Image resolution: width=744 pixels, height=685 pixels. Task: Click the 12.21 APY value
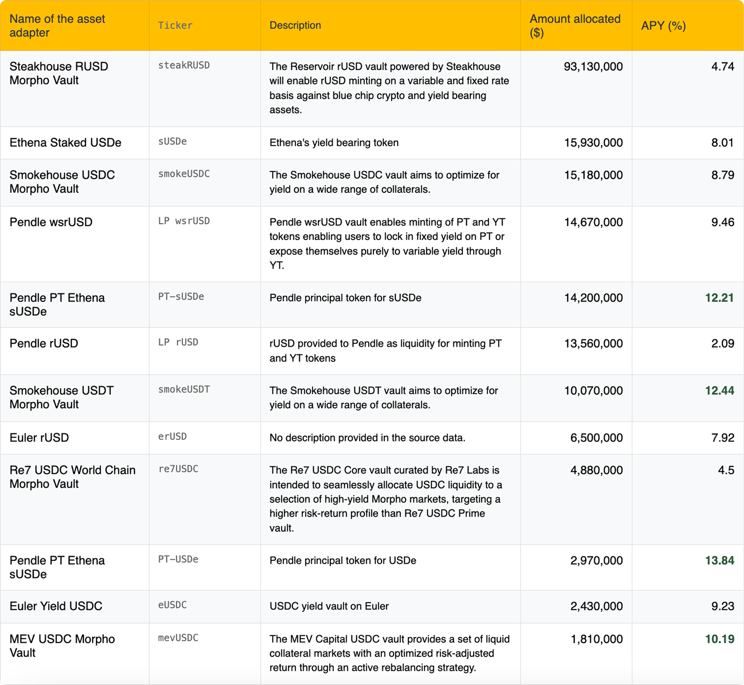(x=719, y=298)
